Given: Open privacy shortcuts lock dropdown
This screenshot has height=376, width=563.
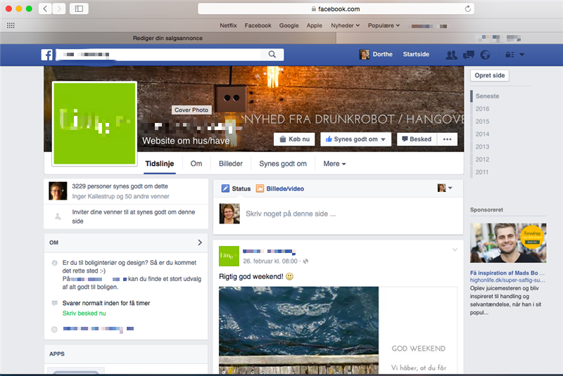Looking at the screenshot, I should coord(510,55).
